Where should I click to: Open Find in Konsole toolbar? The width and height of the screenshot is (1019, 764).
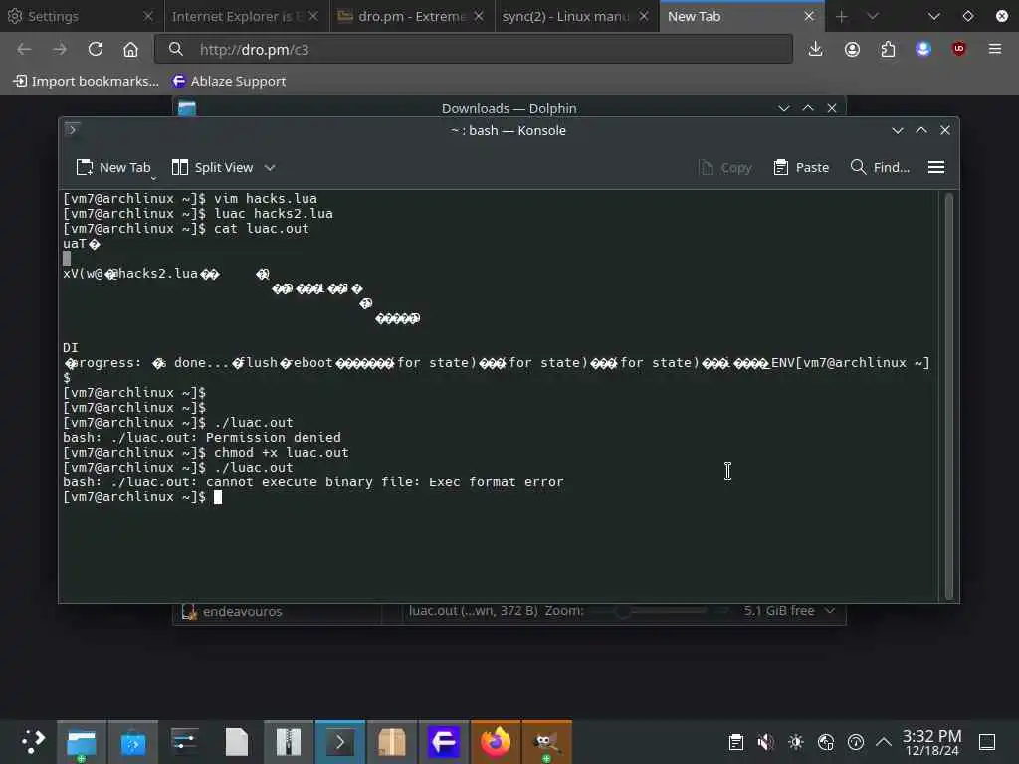point(880,167)
